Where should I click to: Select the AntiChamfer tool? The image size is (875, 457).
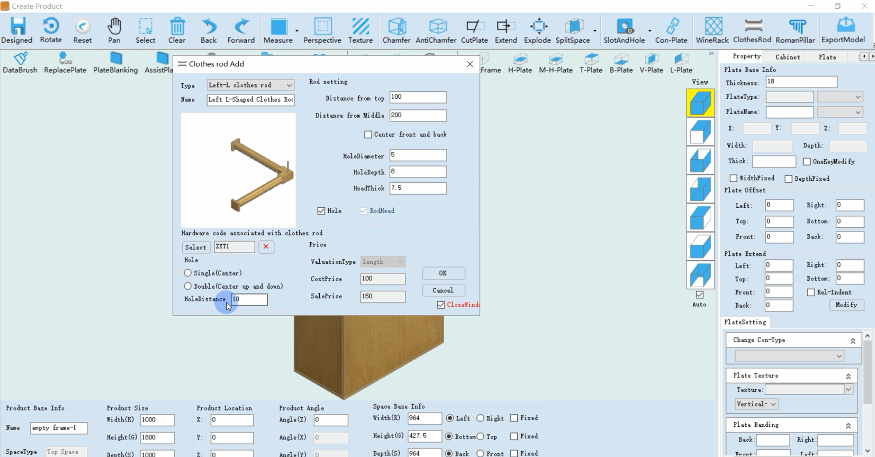pos(436,30)
